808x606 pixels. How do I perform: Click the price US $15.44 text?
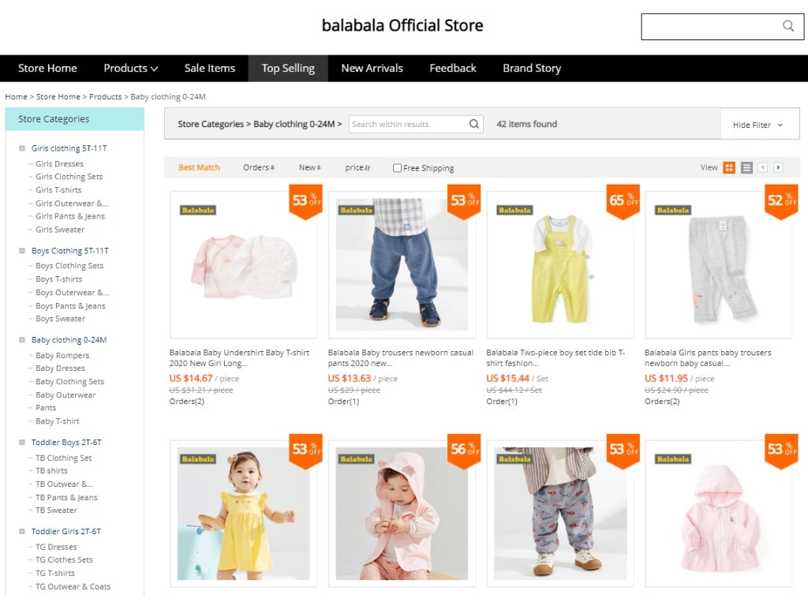pos(507,378)
